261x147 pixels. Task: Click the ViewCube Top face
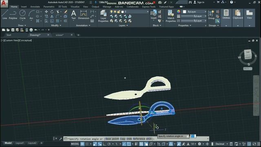(x=248, y=52)
